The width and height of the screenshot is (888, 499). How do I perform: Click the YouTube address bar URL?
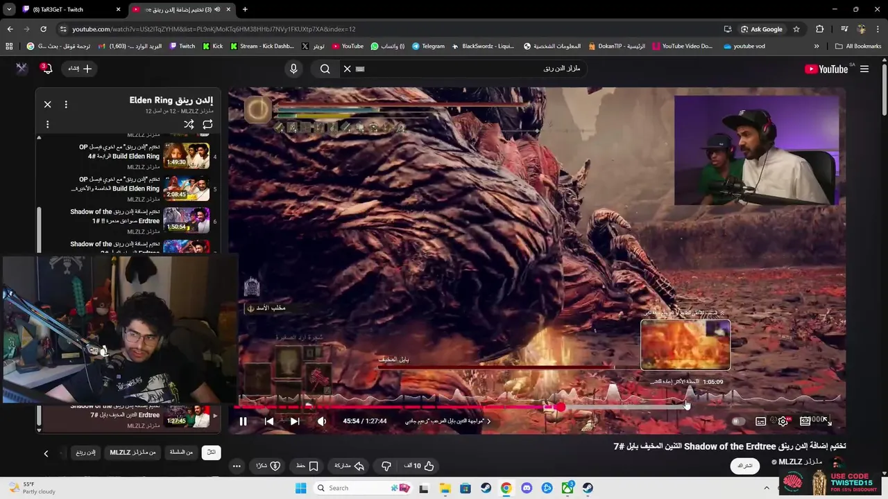pyautogui.click(x=214, y=29)
